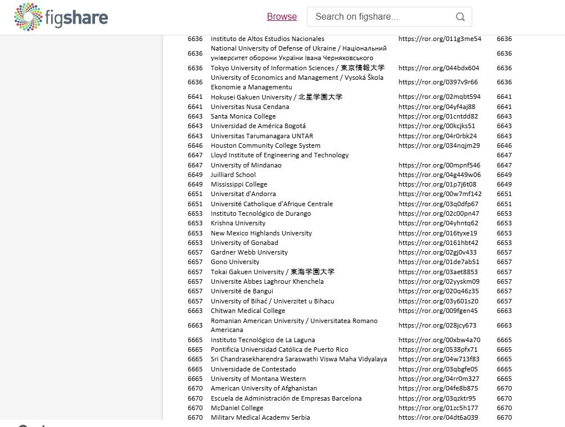565x427 pixels.
Task: Select the Universidad de América Bogotá name
Action: tap(259, 126)
